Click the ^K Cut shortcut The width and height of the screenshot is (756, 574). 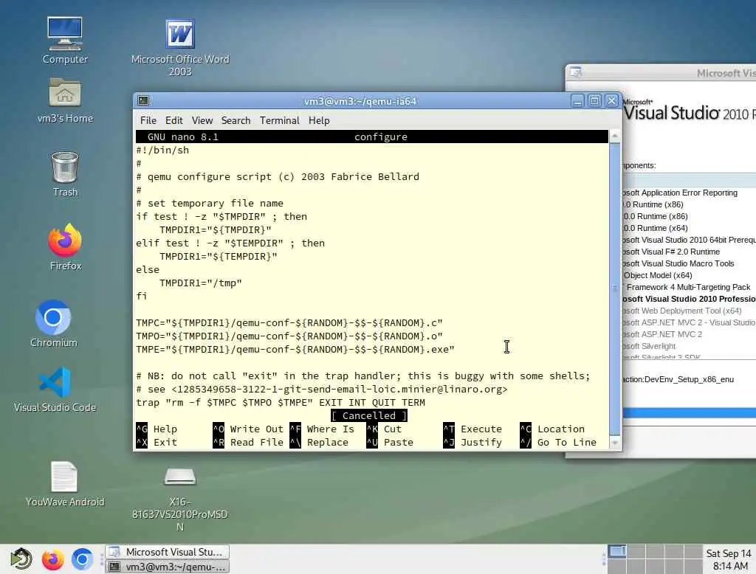[384, 429]
